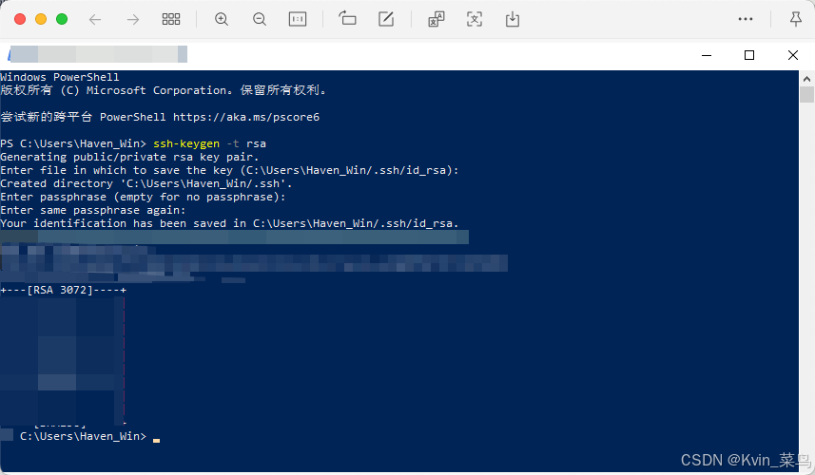Show image at actual size 1:1
Image resolution: width=815 pixels, height=475 pixels.
(x=298, y=20)
